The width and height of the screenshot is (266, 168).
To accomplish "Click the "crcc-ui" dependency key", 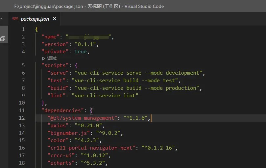I will [61, 156].
